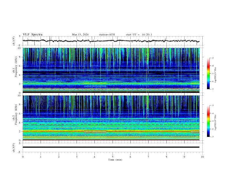Select the "start UT = 14:20:1" header text
The width and height of the screenshot is (228, 176).
pyautogui.click(x=139, y=35)
